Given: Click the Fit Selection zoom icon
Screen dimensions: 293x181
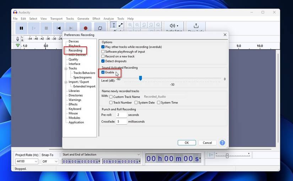Looking at the screenshot, I should [x=144, y=25].
